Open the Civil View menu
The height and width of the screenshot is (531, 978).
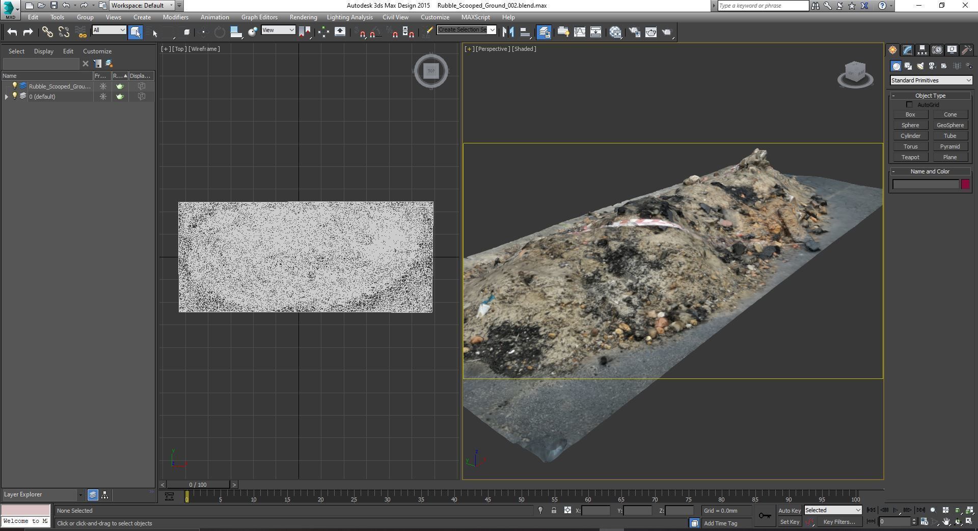(x=395, y=17)
